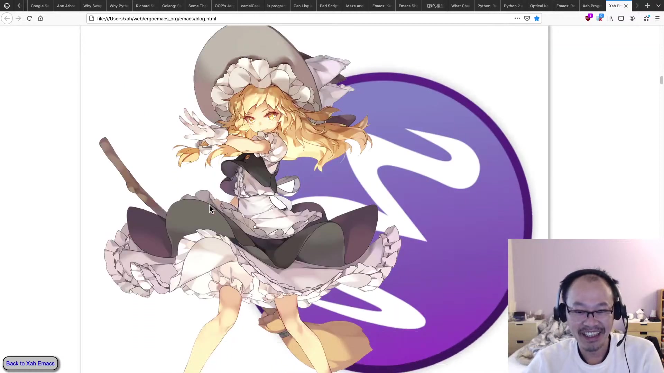The height and width of the screenshot is (373, 664).
Task: Open the extension icon with blue 0 badge
Action: pos(599,18)
